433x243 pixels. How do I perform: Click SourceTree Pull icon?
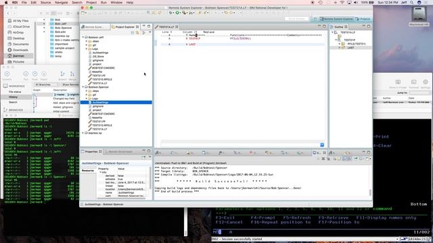[x=26, y=74]
